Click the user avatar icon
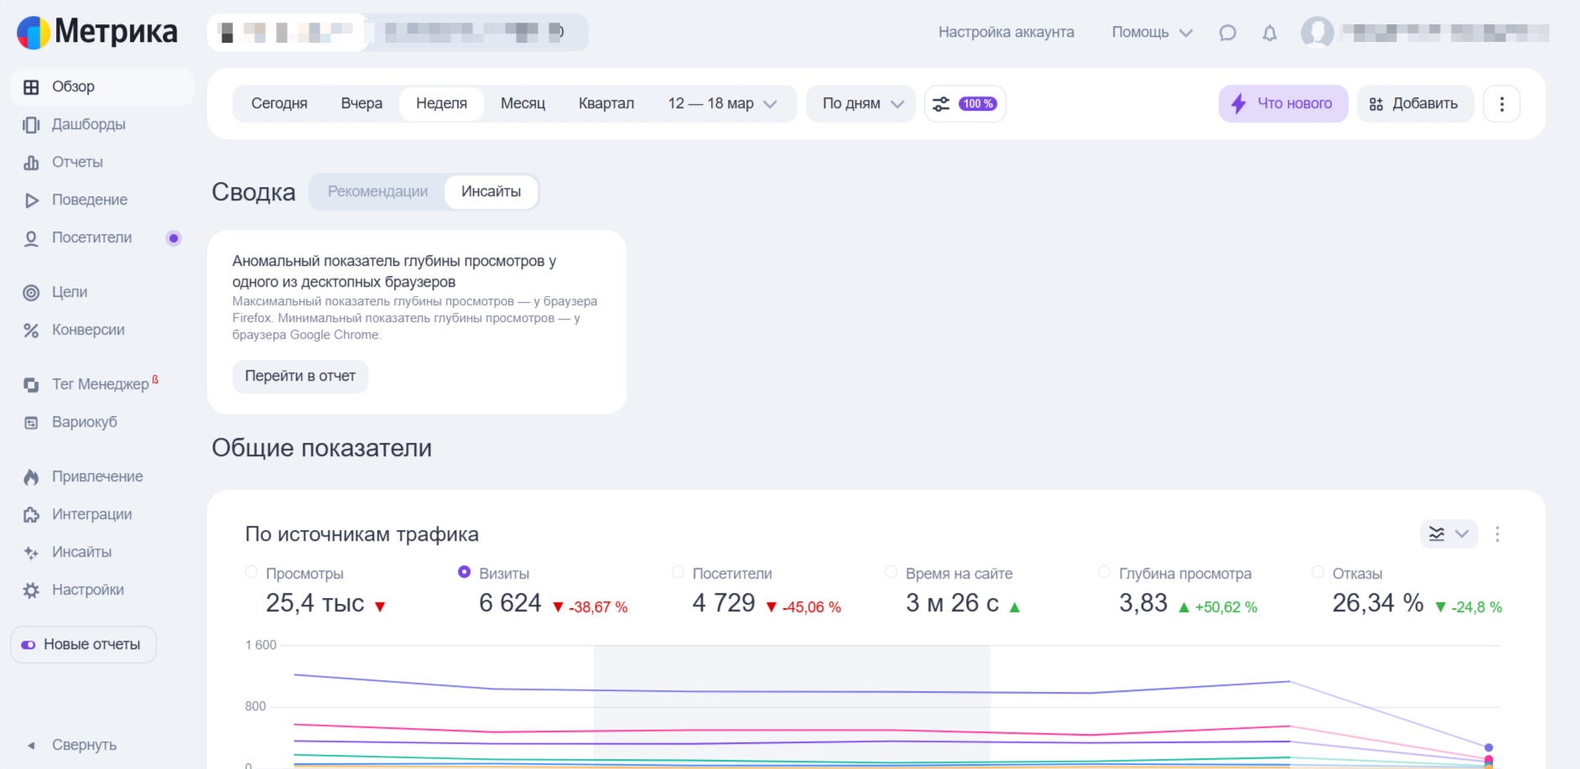The image size is (1580, 769). click(x=1317, y=33)
